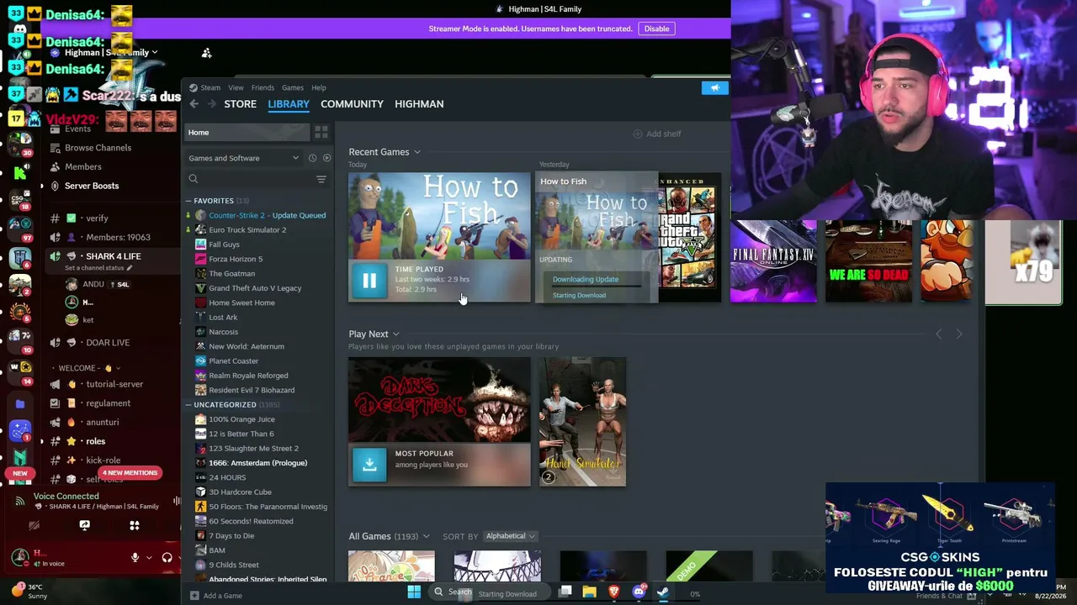Open the View menu in Steam
Screen dimensions: 1077x605
[236, 87]
